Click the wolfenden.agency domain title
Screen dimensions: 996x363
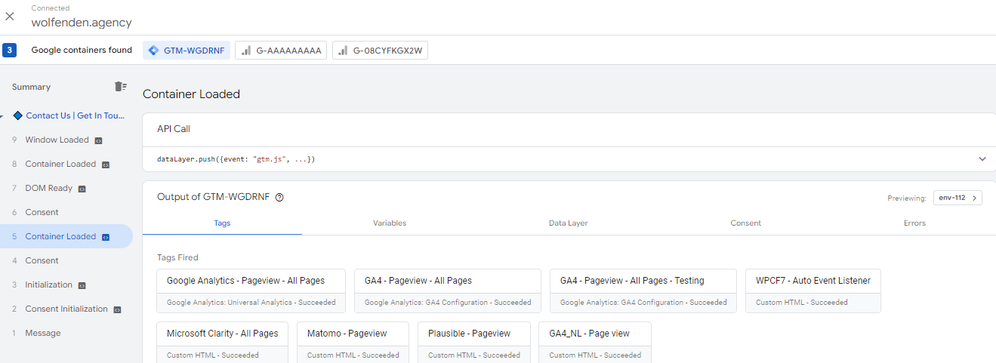tap(82, 23)
